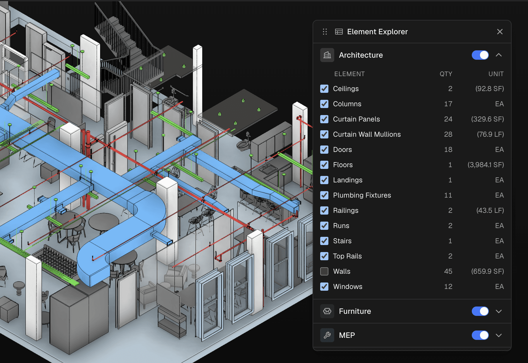This screenshot has width=528, height=363.
Task: Uncheck the Railings checkbox
Action: [x=324, y=210]
